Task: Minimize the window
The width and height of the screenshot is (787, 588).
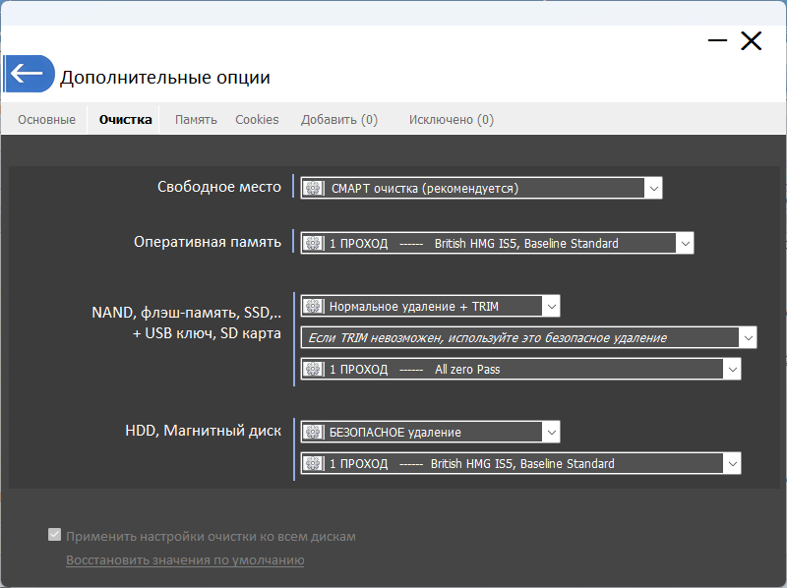Action: [x=718, y=41]
